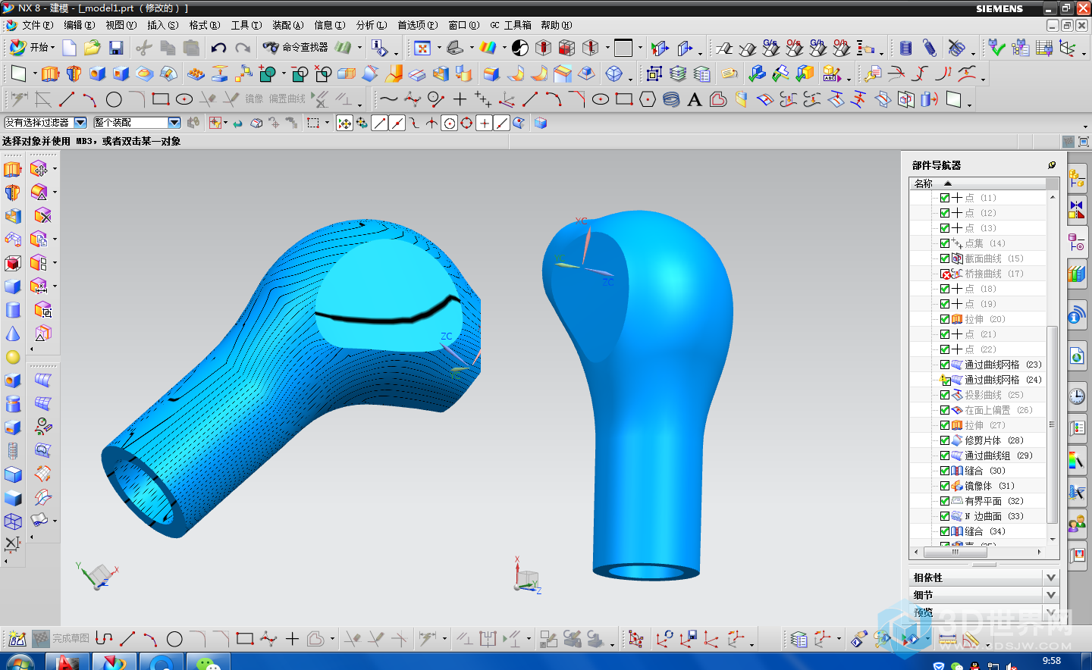Viewport: 1092px width, 670px height.
Task: Click the Unite boolean icon
Action: tap(267, 74)
